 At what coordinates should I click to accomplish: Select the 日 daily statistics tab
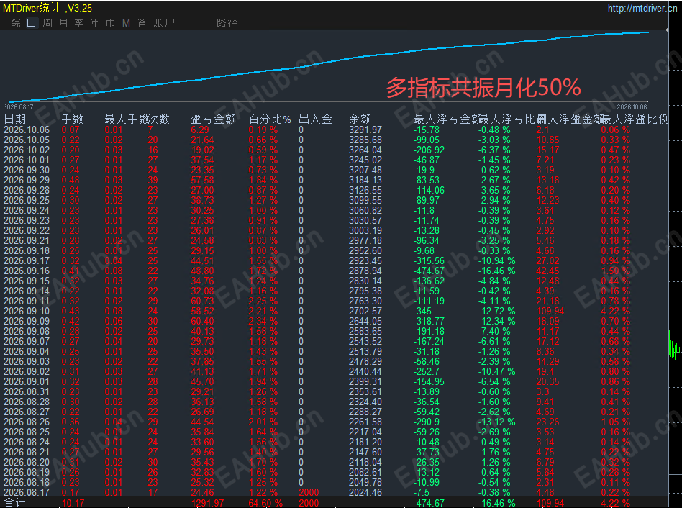click(x=32, y=22)
